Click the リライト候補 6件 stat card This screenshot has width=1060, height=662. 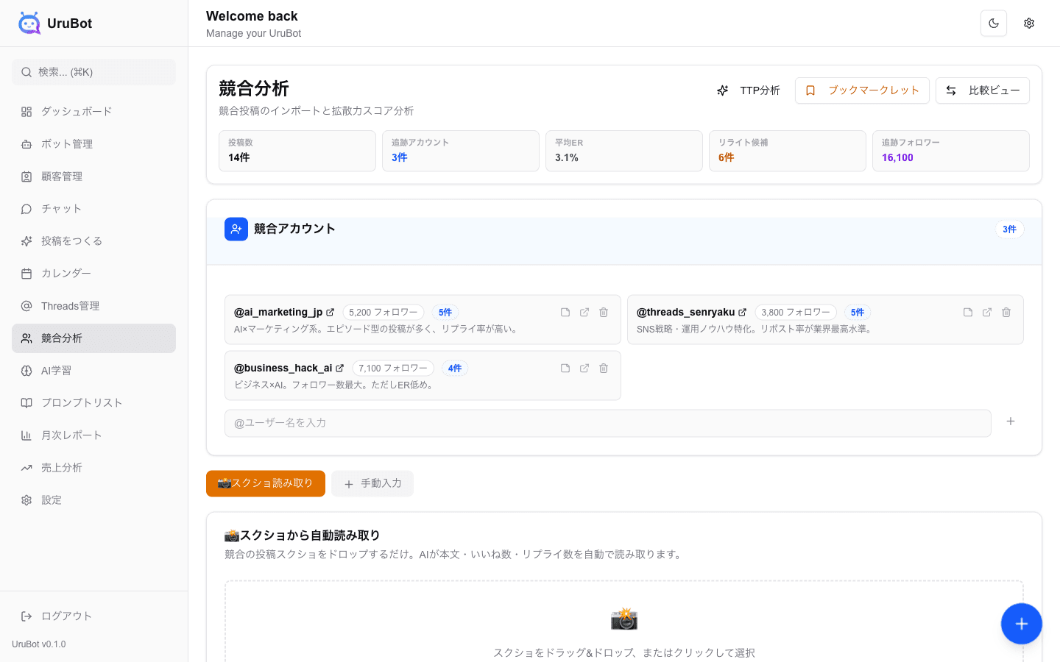[x=788, y=151]
